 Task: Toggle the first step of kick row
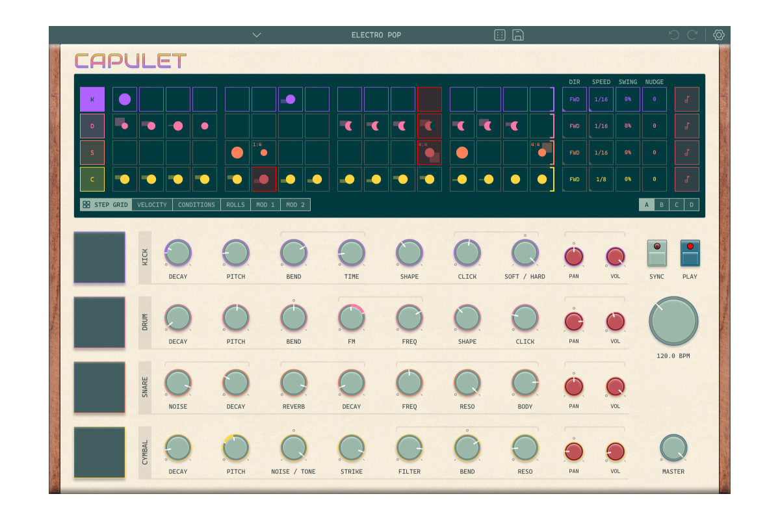(125, 99)
